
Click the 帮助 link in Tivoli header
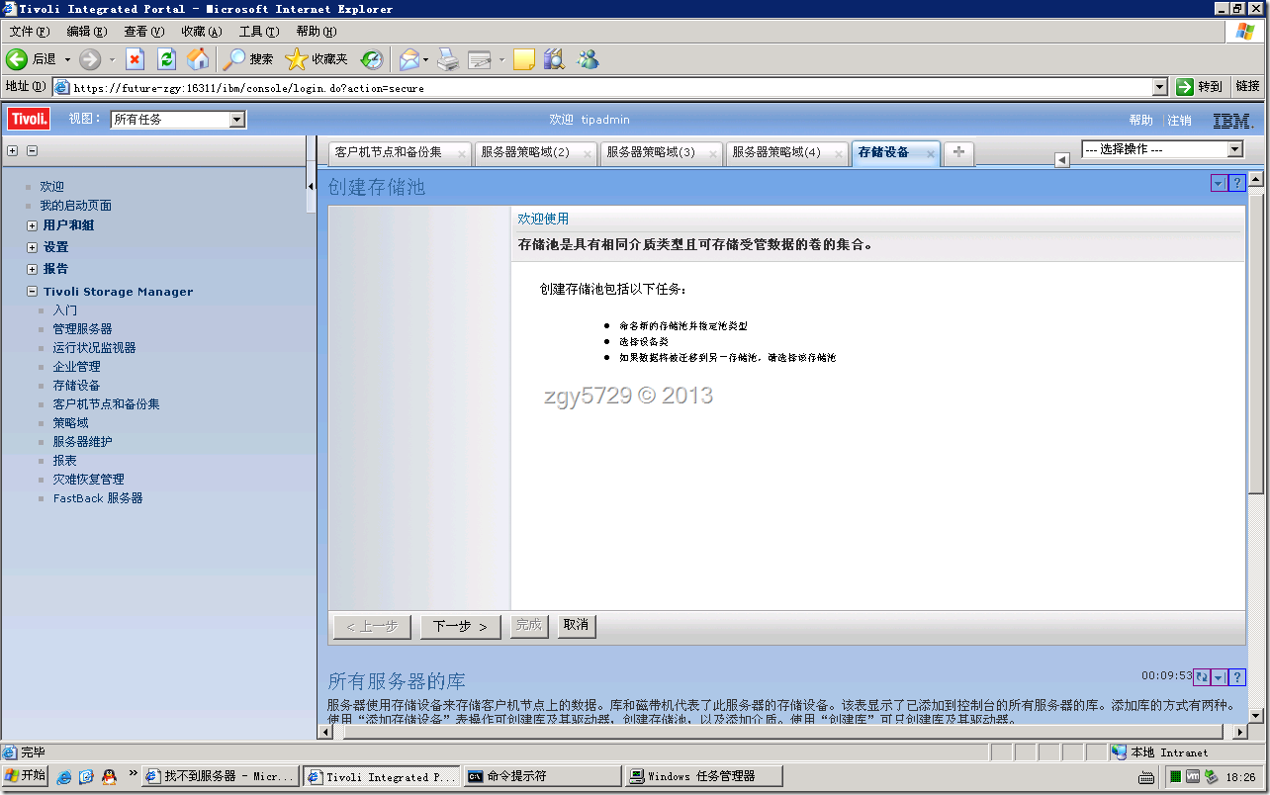click(x=1140, y=120)
